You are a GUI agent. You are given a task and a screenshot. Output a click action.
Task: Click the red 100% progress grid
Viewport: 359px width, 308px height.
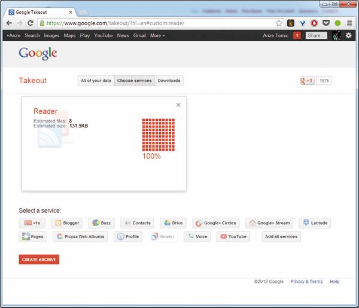click(159, 135)
